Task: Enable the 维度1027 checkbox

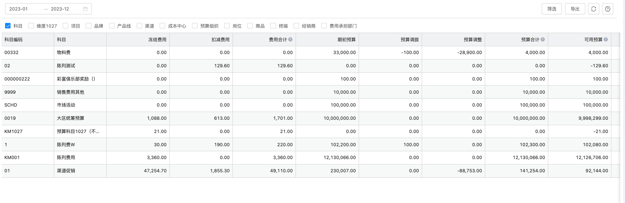Action: pyautogui.click(x=31, y=26)
